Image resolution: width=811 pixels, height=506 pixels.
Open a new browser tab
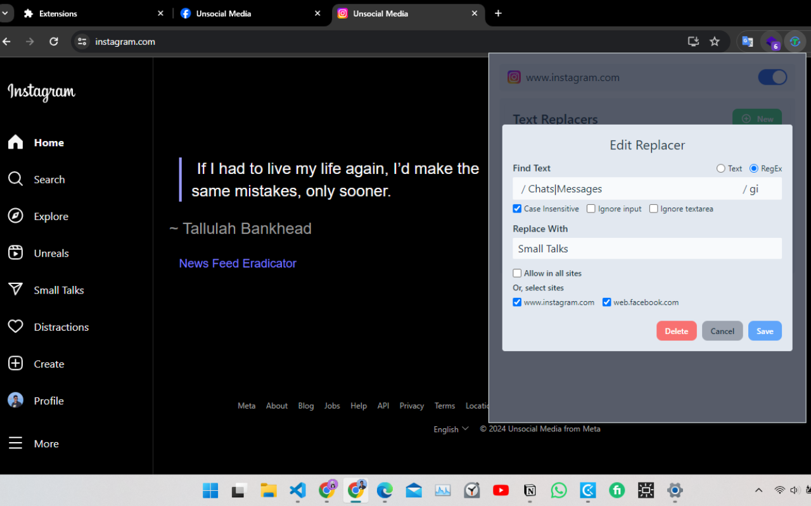coord(498,13)
